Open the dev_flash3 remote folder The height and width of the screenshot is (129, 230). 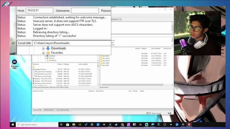[x=106, y=61]
